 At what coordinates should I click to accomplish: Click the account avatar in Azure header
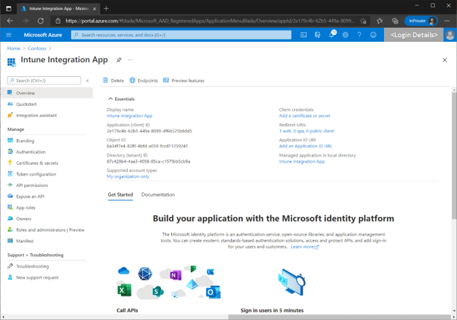pos(450,35)
